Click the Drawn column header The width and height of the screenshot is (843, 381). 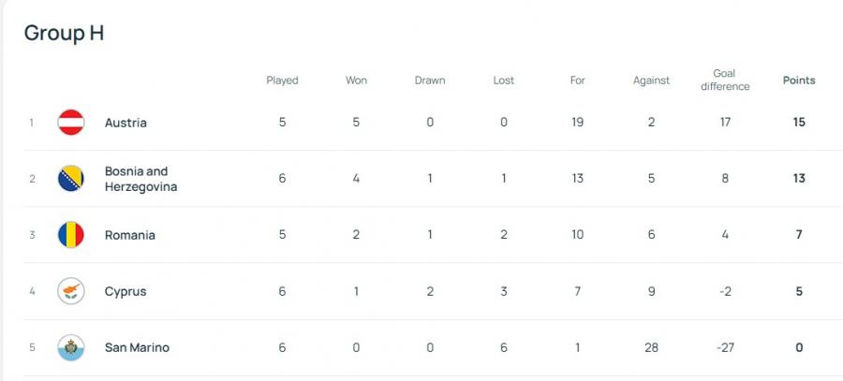pos(430,81)
